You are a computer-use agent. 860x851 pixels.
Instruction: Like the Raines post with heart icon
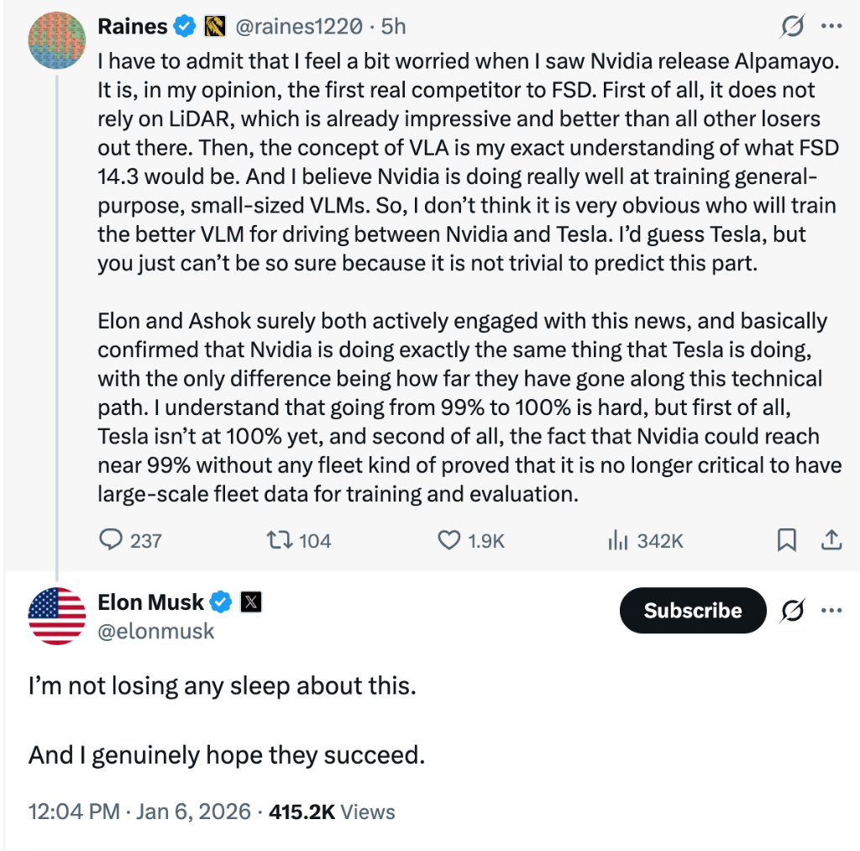pyautogui.click(x=450, y=540)
